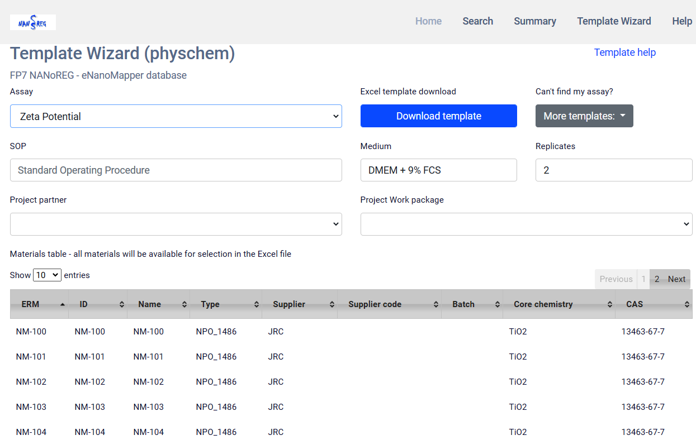The width and height of the screenshot is (696, 440).
Task: Click CAS 13463-67-7 in the NM-103 row
Action: pyautogui.click(x=643, y=407)
